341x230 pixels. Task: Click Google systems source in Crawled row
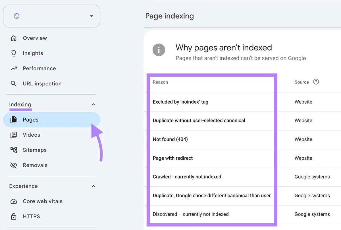312,177
